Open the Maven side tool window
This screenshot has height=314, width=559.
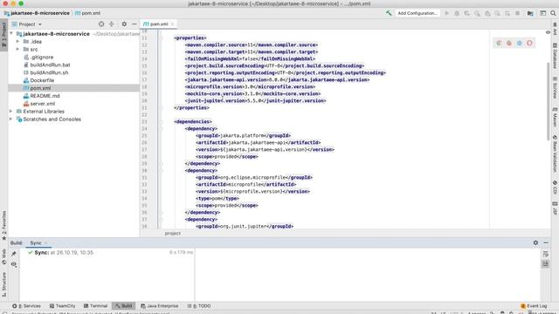[x=556, y=117]
